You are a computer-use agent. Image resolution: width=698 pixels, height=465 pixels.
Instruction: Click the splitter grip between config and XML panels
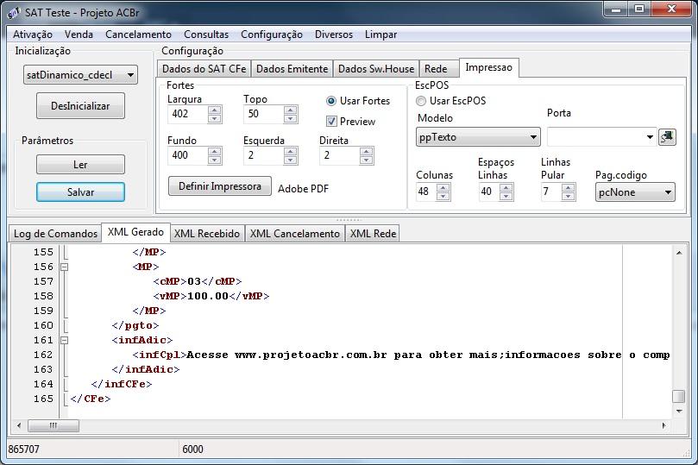(349, 220)
